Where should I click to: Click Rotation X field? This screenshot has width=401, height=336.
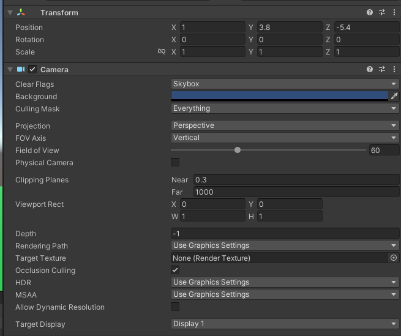212,39
